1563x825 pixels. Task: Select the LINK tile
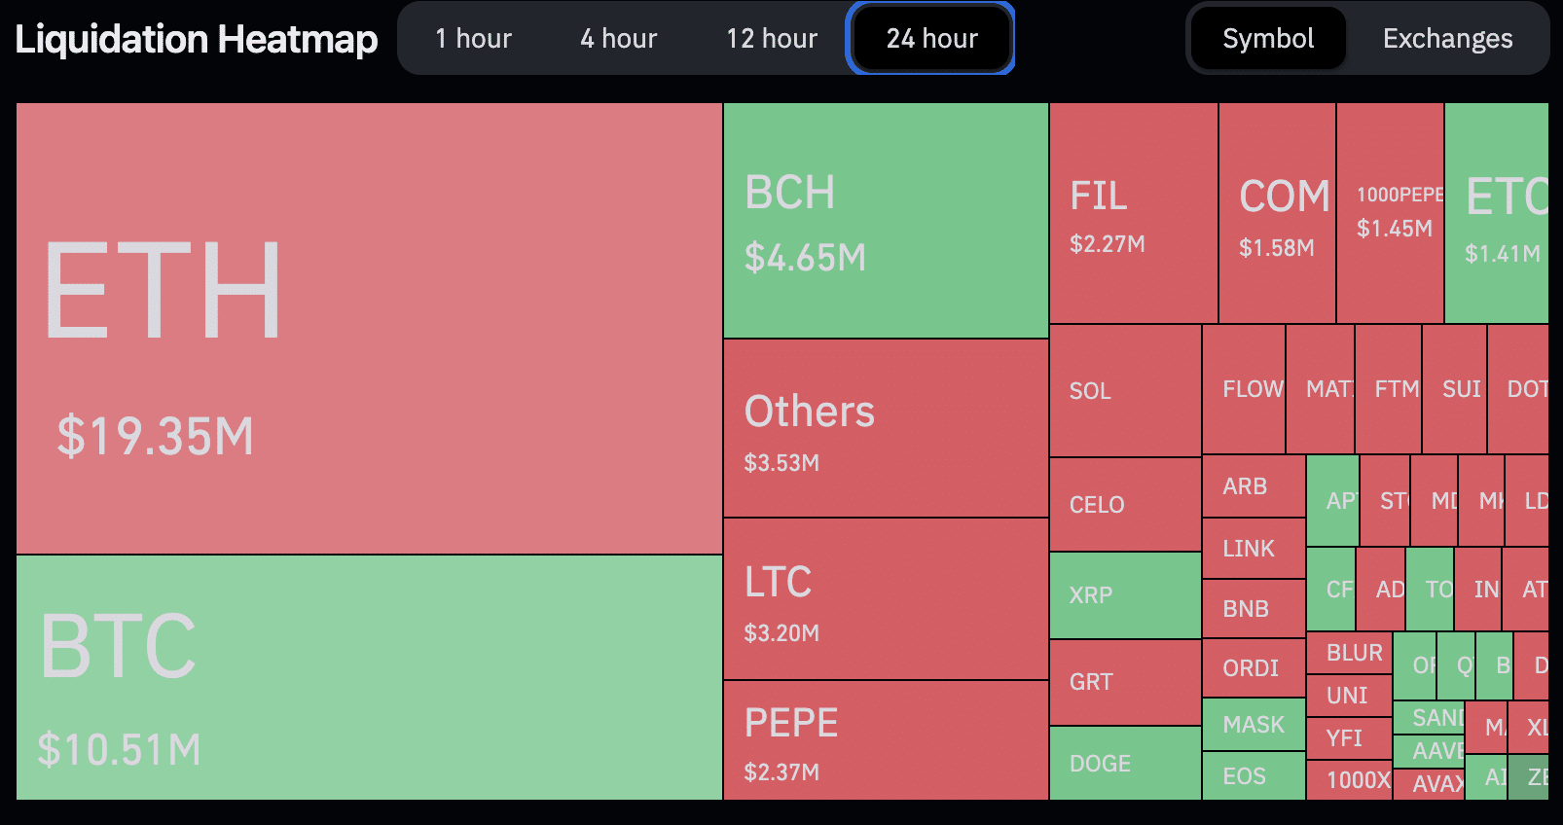point(1254,549)
